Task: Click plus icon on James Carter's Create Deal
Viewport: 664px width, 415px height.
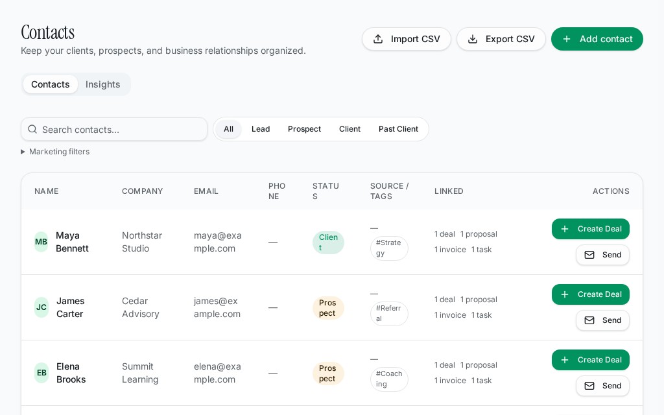Action: (565, 294)
